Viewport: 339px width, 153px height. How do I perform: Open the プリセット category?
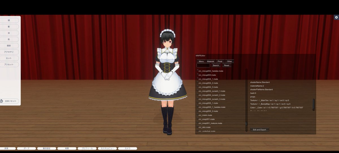pyautogui.click(x=9, y=65)
